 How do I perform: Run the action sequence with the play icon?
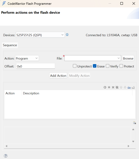[105, 87]
